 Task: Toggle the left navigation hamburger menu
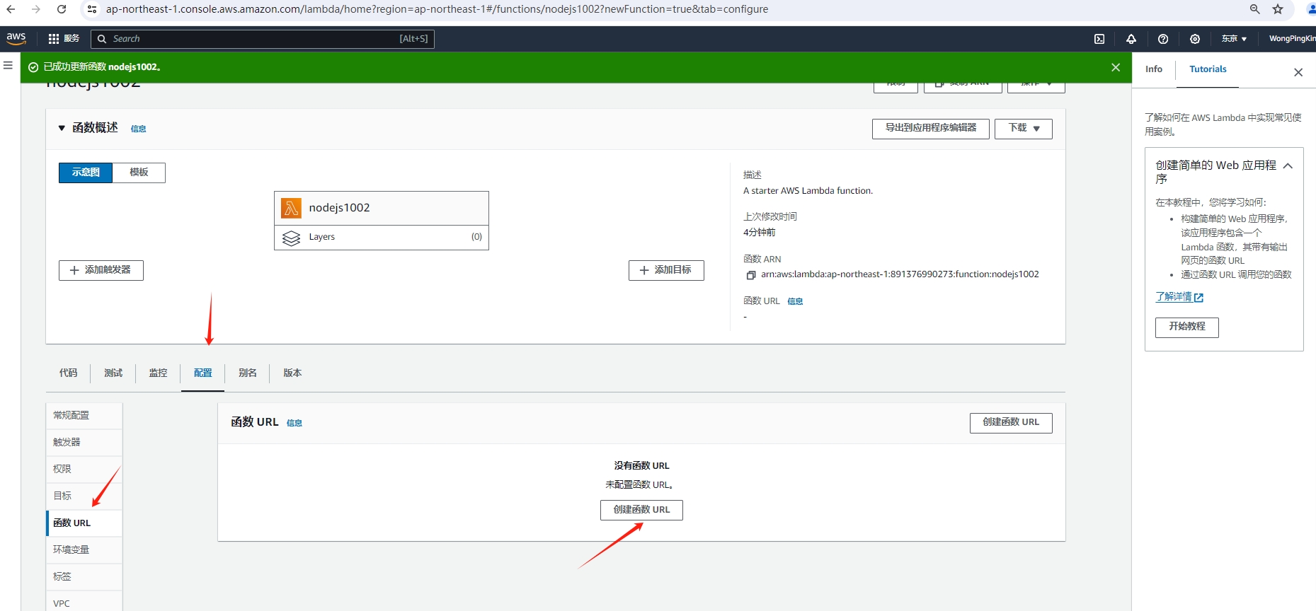(8, 65)
